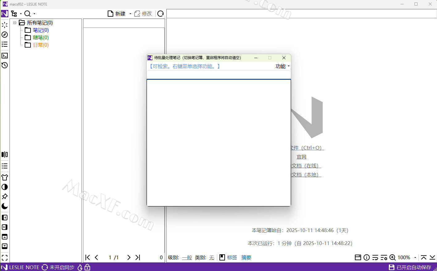This screenshot has width=437, height=271.
Task: Click the lock icon in status bar
Action: click(87, 267)
